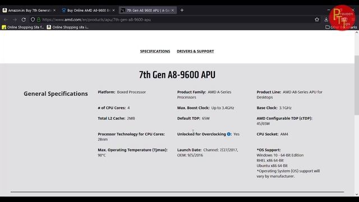Click the *OS Support label
Screen dimensions: 359x202
[269, 150]
